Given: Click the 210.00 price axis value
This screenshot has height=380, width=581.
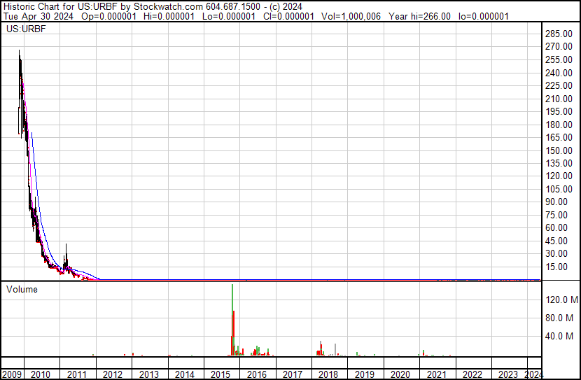Looking at the screenshot, I should click(559, 99).
